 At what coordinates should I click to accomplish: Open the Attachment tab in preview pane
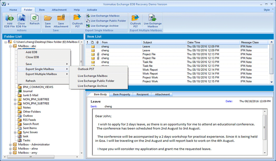pos(162,94)
